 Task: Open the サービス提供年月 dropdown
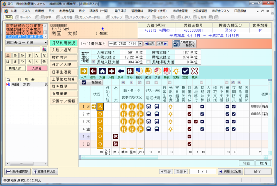139,44
